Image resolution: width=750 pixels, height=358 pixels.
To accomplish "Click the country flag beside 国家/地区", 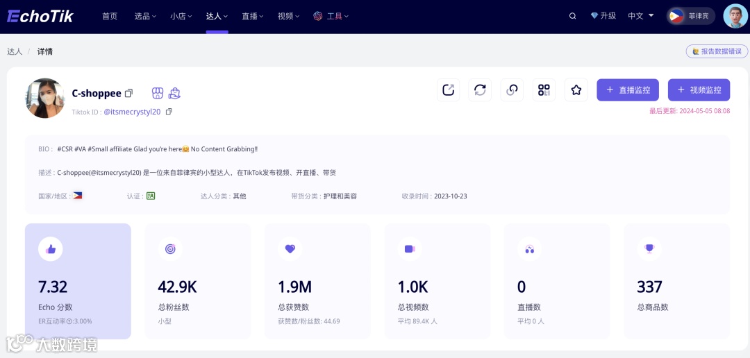I will coord(78,196).
